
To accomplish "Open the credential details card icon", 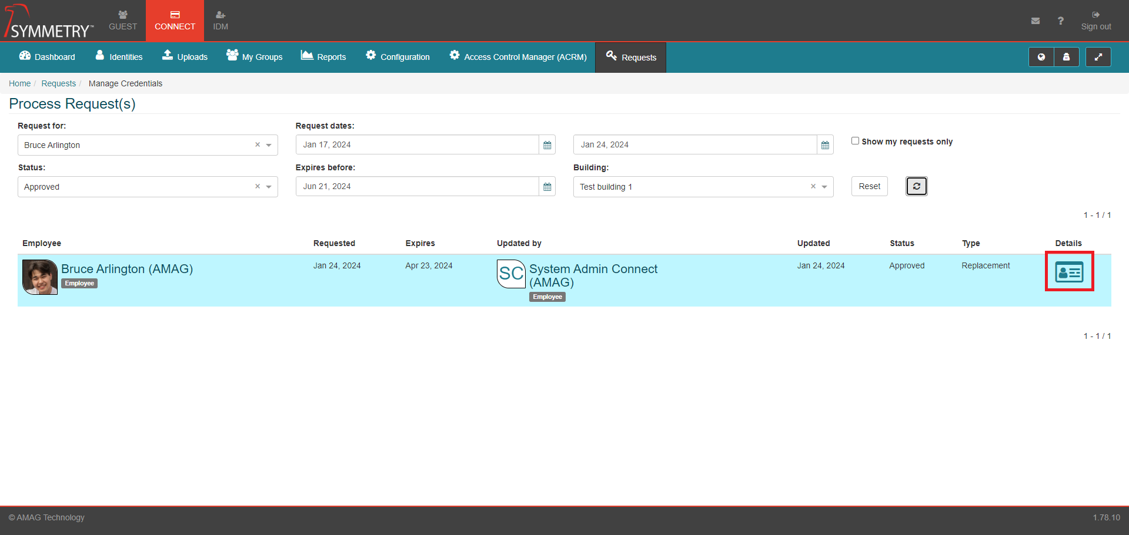I will click(1068, 272).
